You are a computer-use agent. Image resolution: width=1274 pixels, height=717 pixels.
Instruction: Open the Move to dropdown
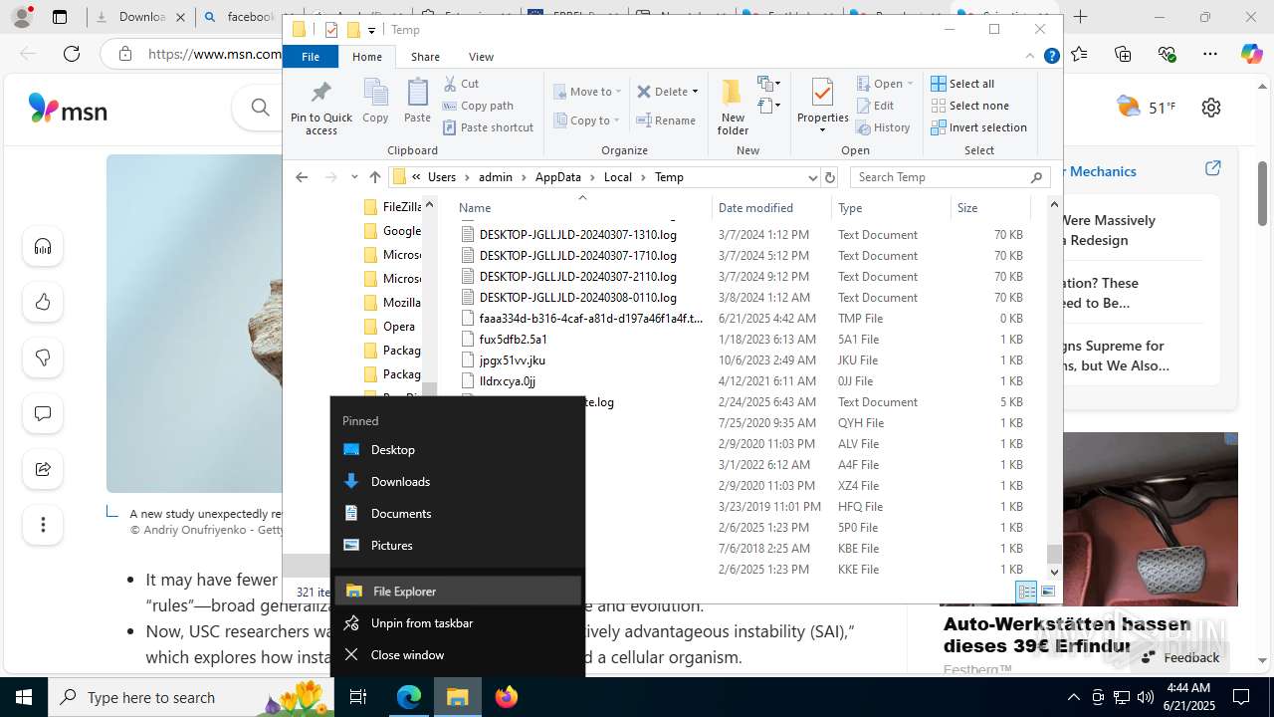tap(587, 92)
